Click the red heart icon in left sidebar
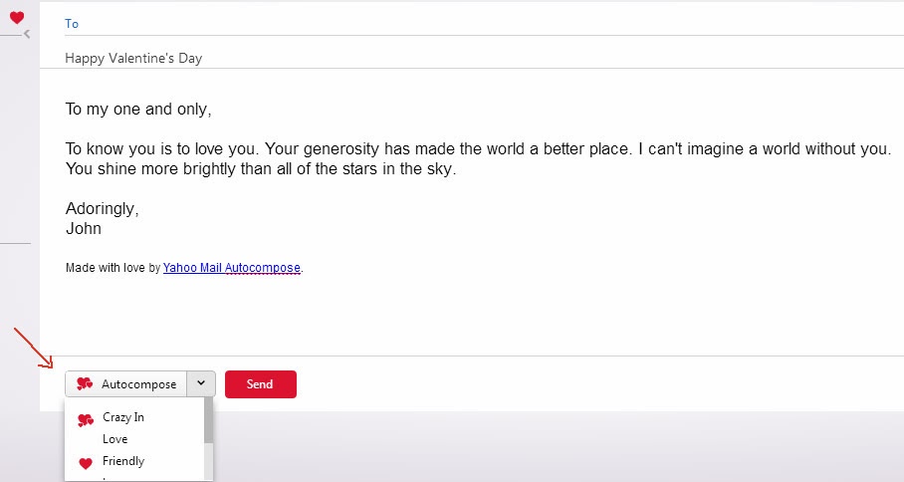Screen dimensions: 904x482 [x=17, y=17]
